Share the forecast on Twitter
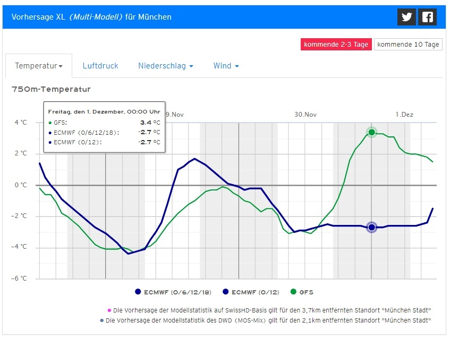The height and width of the screenshot is (339, 450). 406,17
